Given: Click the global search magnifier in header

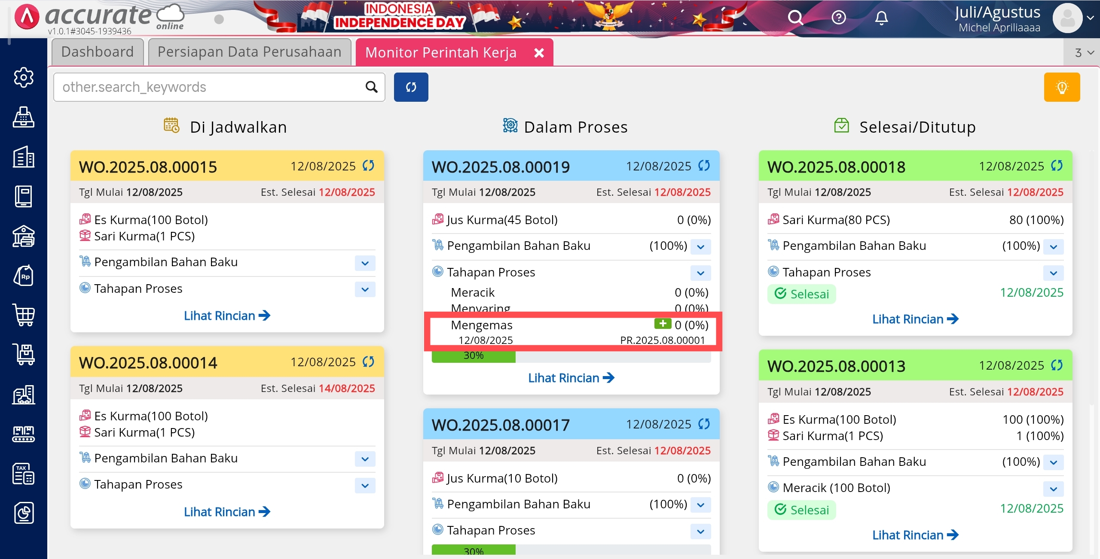Looking at the screenshot, I should click(x=795, y=18).
